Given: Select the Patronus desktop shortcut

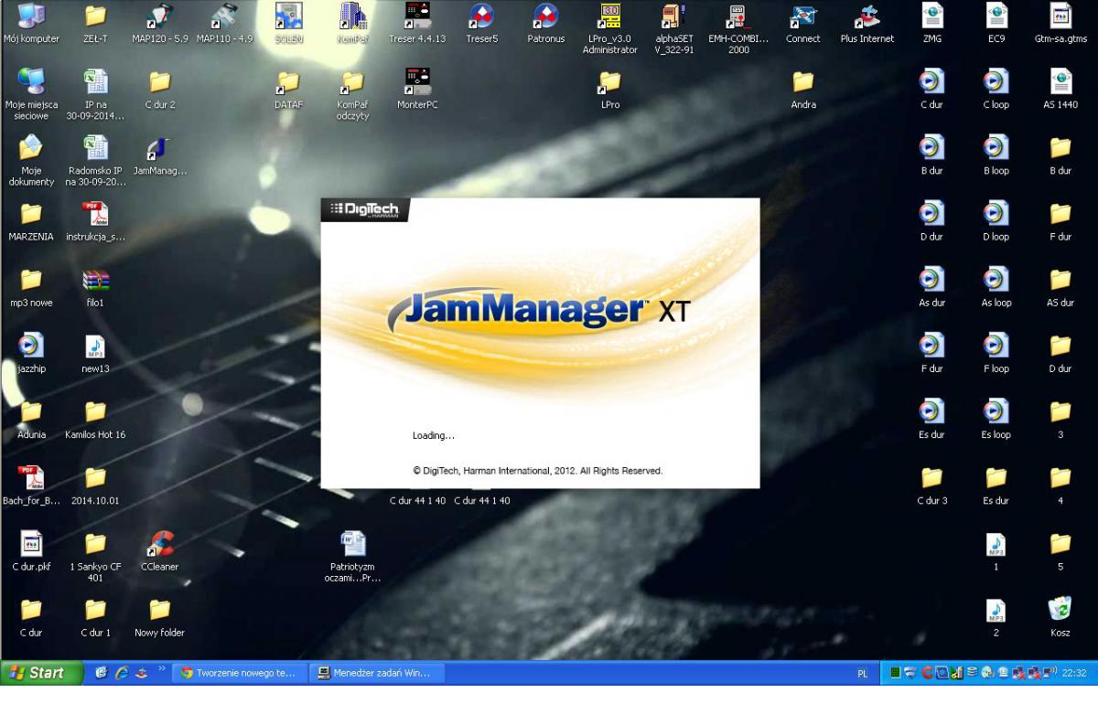Looking at the screenshot, I should click(545, 24).
